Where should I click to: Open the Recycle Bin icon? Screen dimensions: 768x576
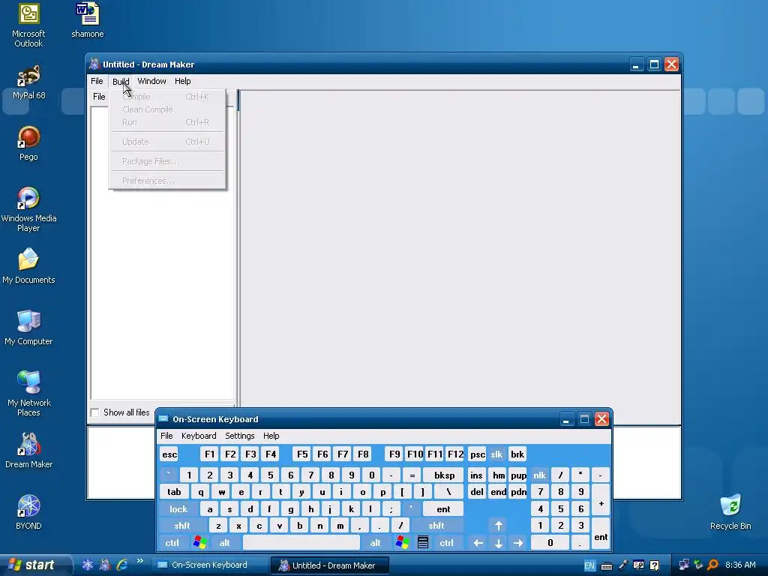pyautogui.click(x=730, y=512)
